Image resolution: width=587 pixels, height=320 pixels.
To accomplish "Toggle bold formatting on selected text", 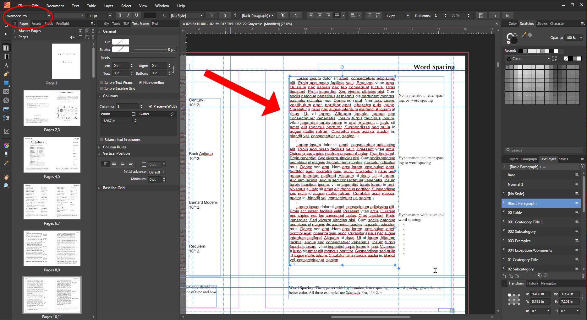I will tap(119, 15).
